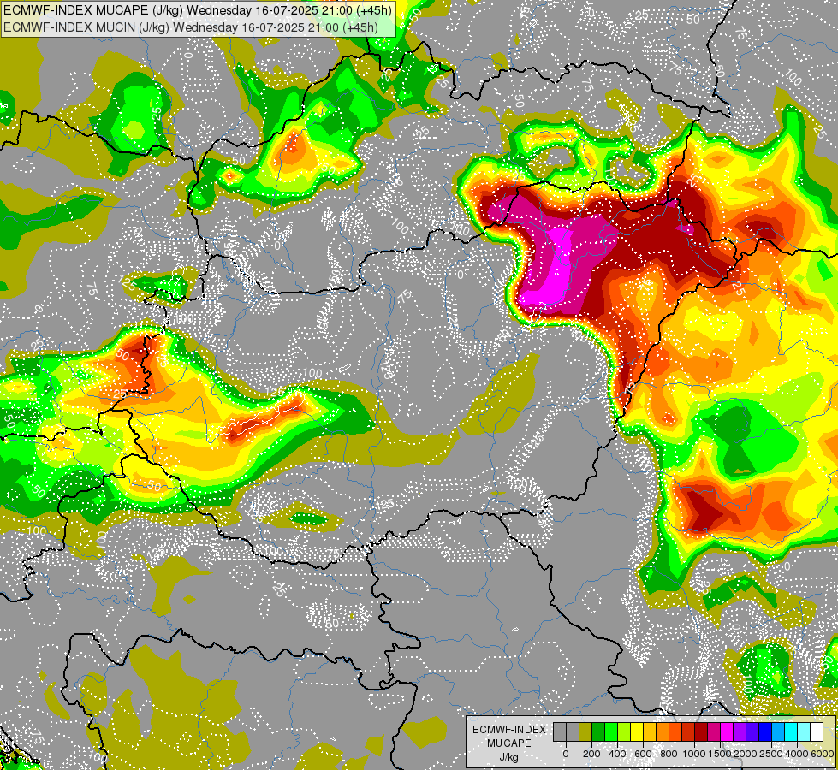Click the indigo swatch right of 2000

click(753, 731)
